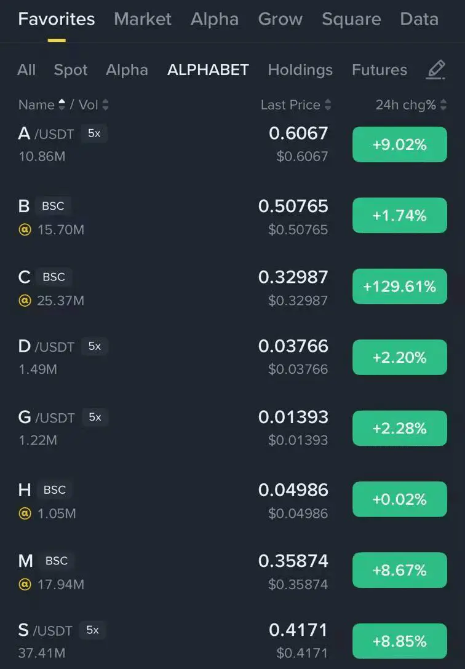The image size is (465, 669).
Task: Click the Alpha @ icon beside 15.70M
Action: (x=25, y=229)
